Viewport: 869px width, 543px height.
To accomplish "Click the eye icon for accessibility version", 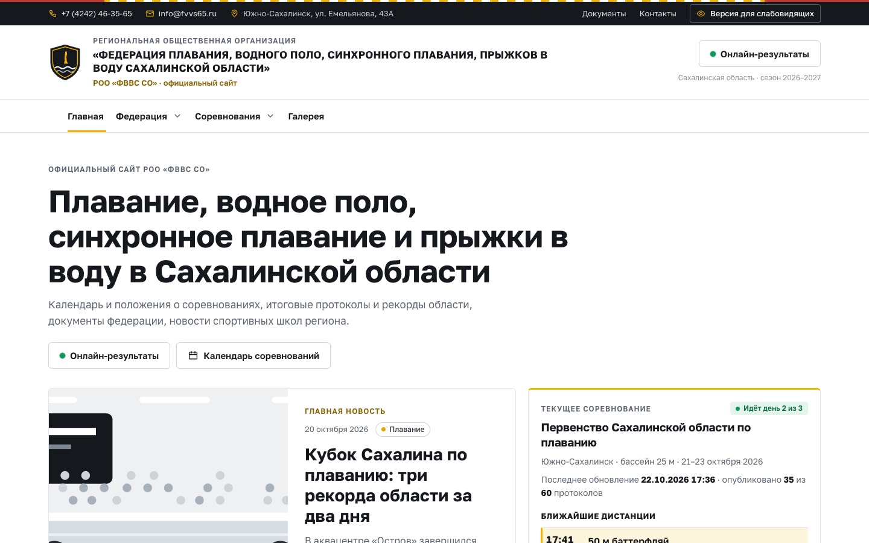I will (701, 13).
